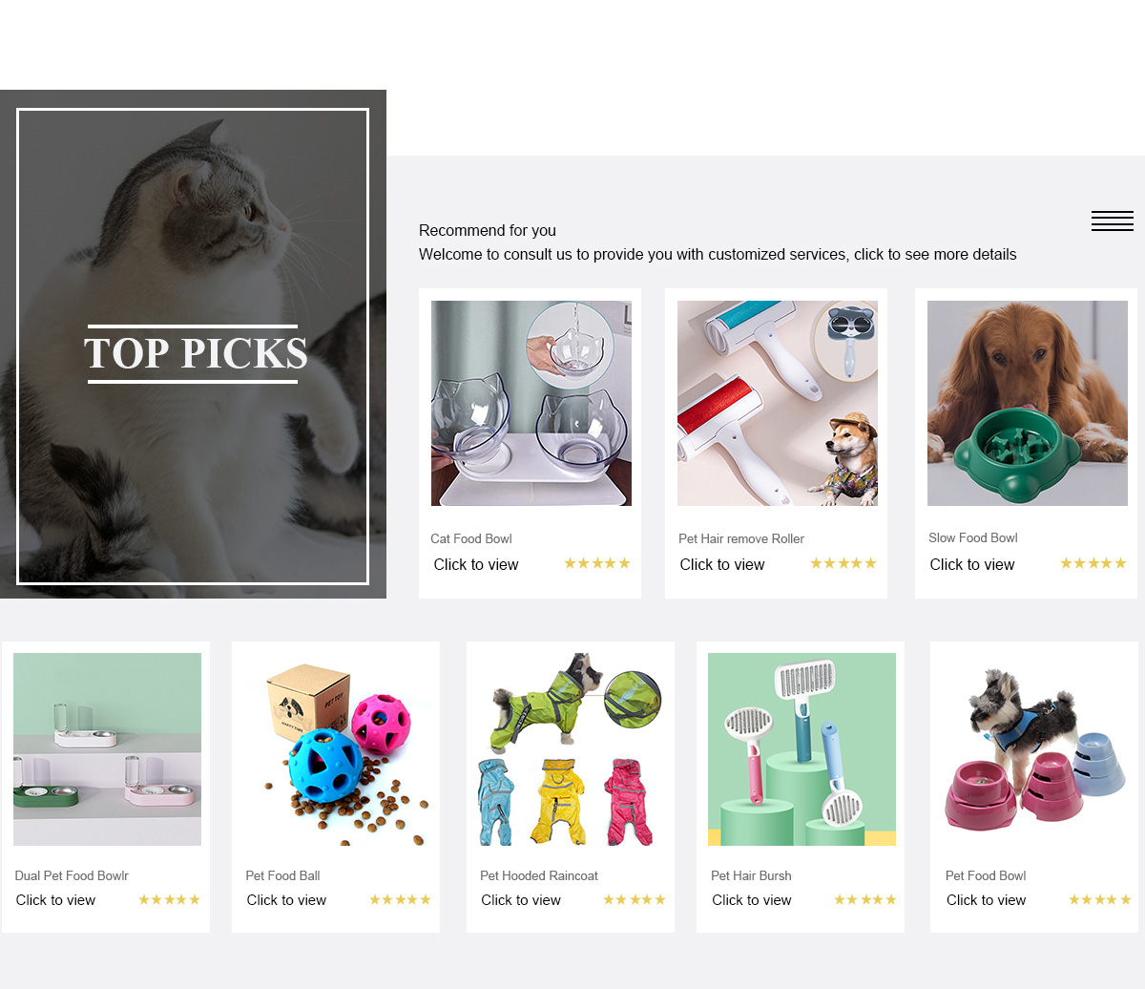Open the Slow Food Bowl dog photo

1028,403
